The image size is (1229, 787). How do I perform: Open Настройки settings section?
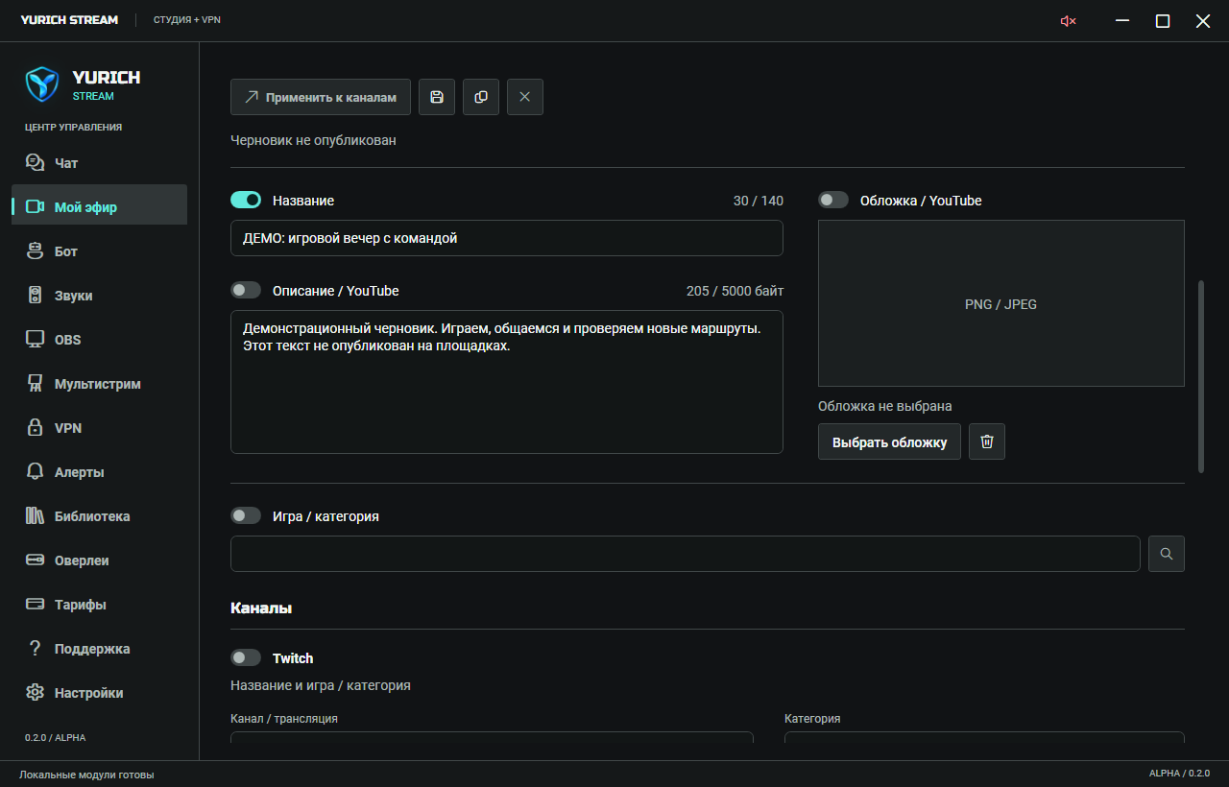99,693
